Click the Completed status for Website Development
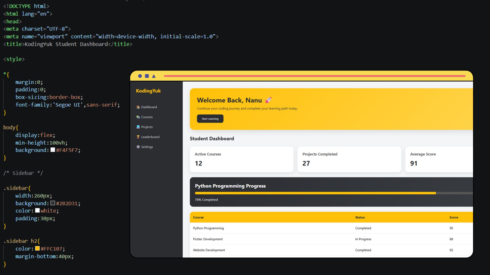Image resolution: width=490 pixels, height=275 pixels. (x=363, y=250)
